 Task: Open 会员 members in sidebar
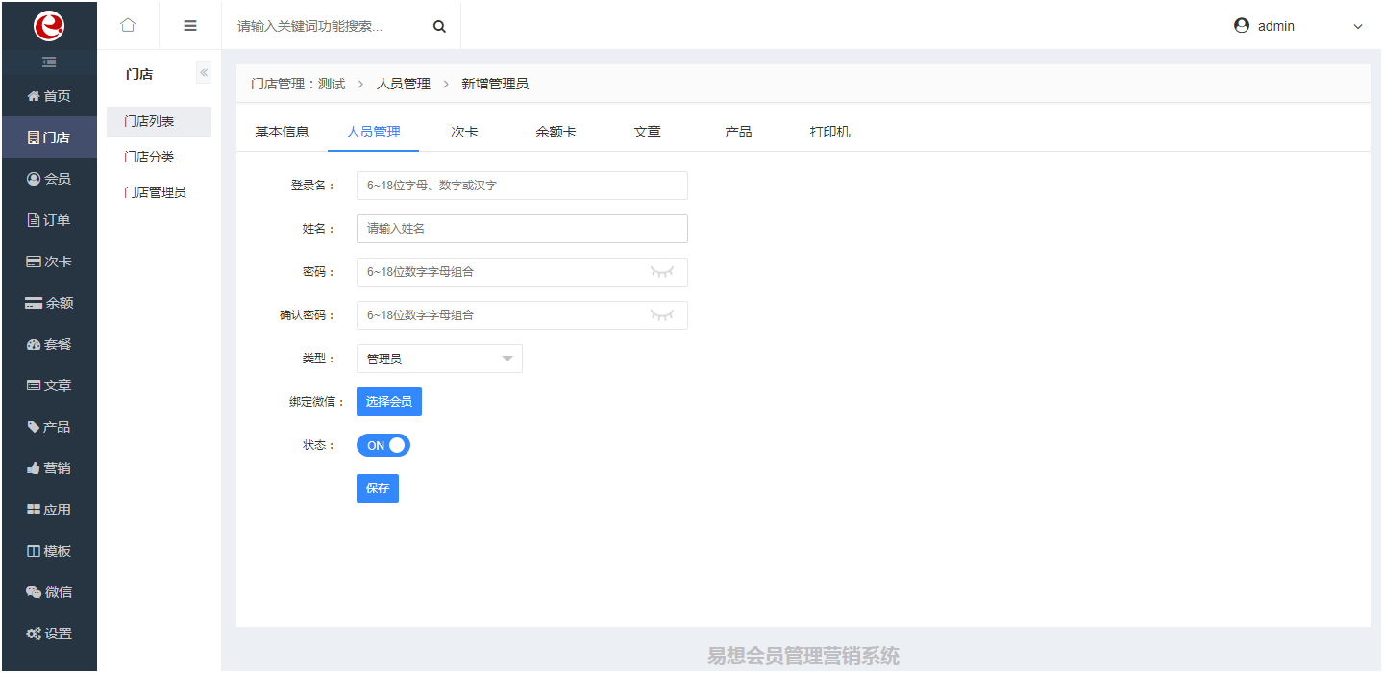(49, 179)
